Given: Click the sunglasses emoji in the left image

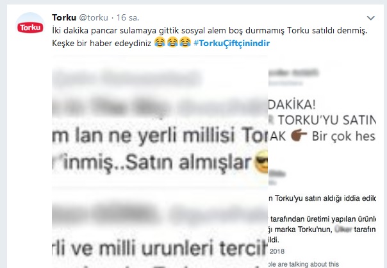Looking at the screenshot, I should 261,162.
